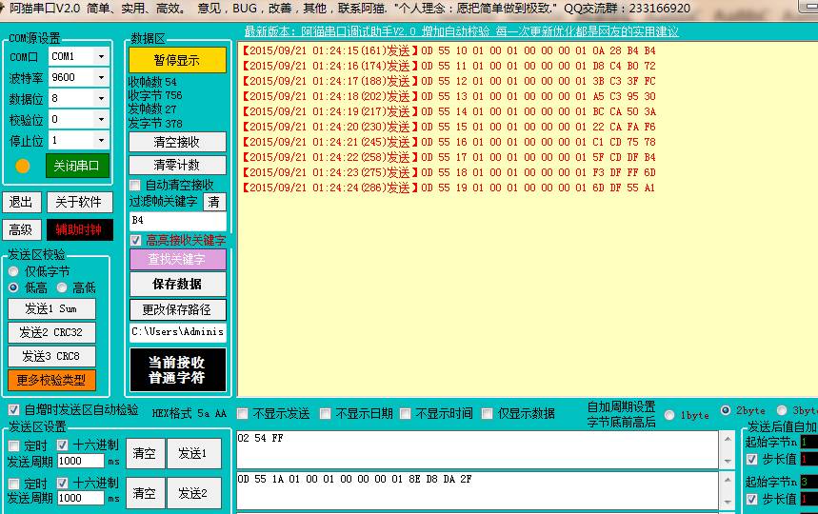Screen dimensions: 818x514
Task: Click 清零计数 reset counter button
Action: pyautogui.click(x=177, y=165)
